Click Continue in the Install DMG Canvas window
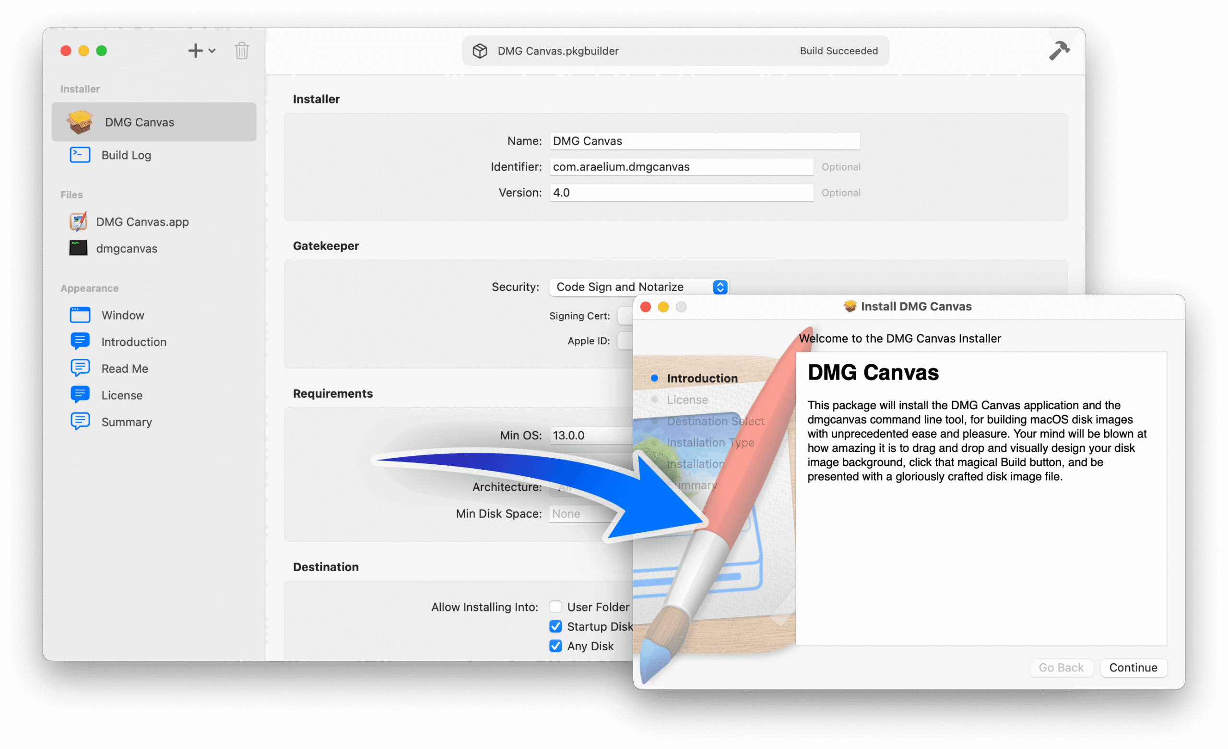 (1133, 668)
